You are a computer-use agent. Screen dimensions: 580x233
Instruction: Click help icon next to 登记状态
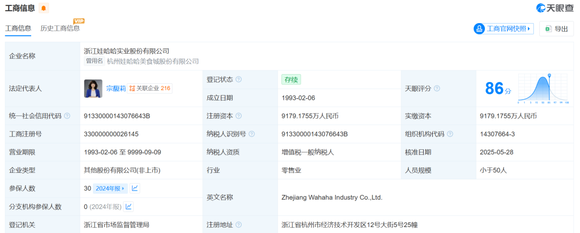pos(238,79)
